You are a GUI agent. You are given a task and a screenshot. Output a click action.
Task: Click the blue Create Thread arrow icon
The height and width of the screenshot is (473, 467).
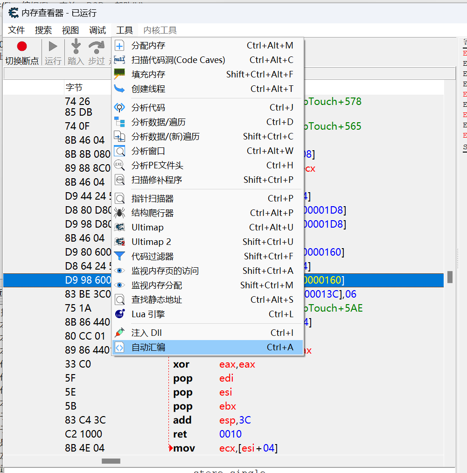coord(119,89)
